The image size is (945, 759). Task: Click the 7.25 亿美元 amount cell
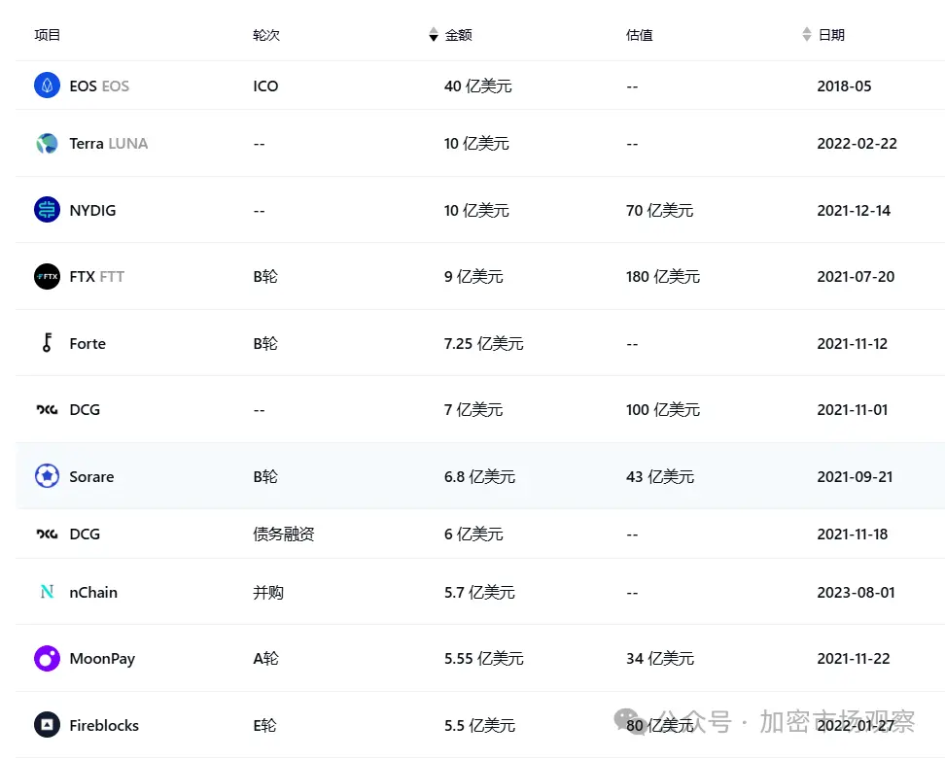point(484,343)
